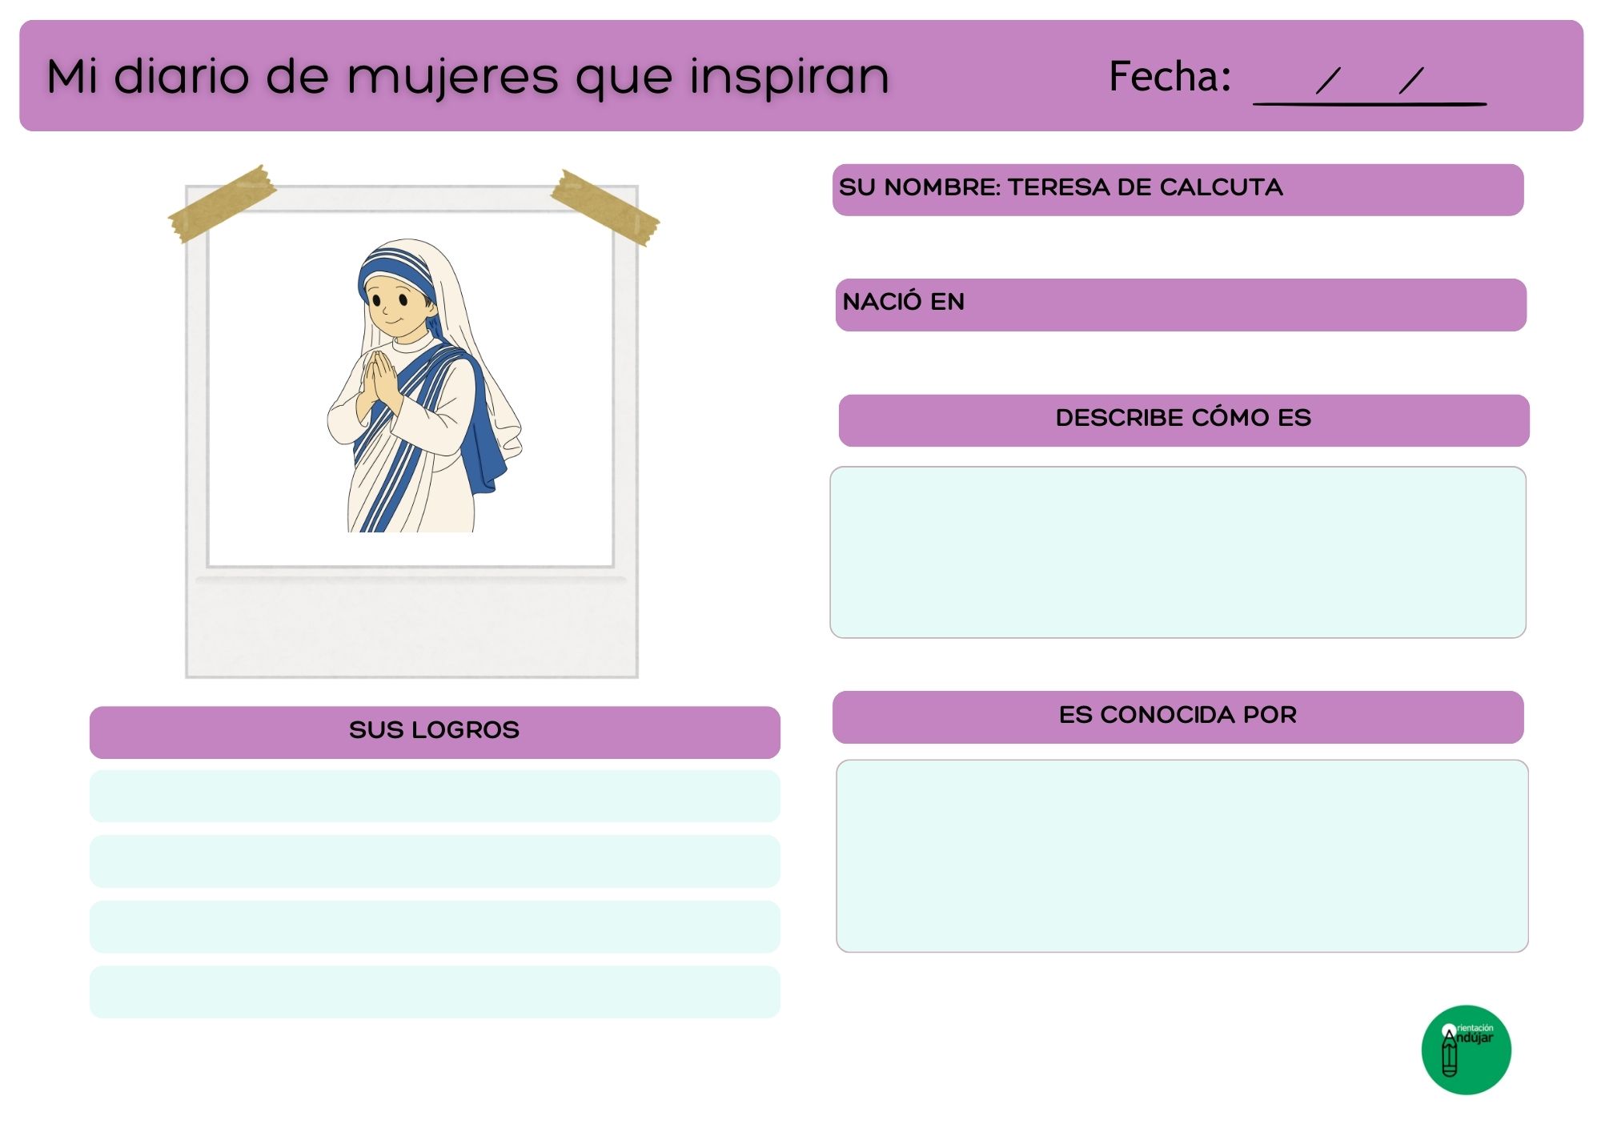Click the 'Describe cómo es' heading
The width and height of the screenshot is (1601, 1132).
[1183, 419]
